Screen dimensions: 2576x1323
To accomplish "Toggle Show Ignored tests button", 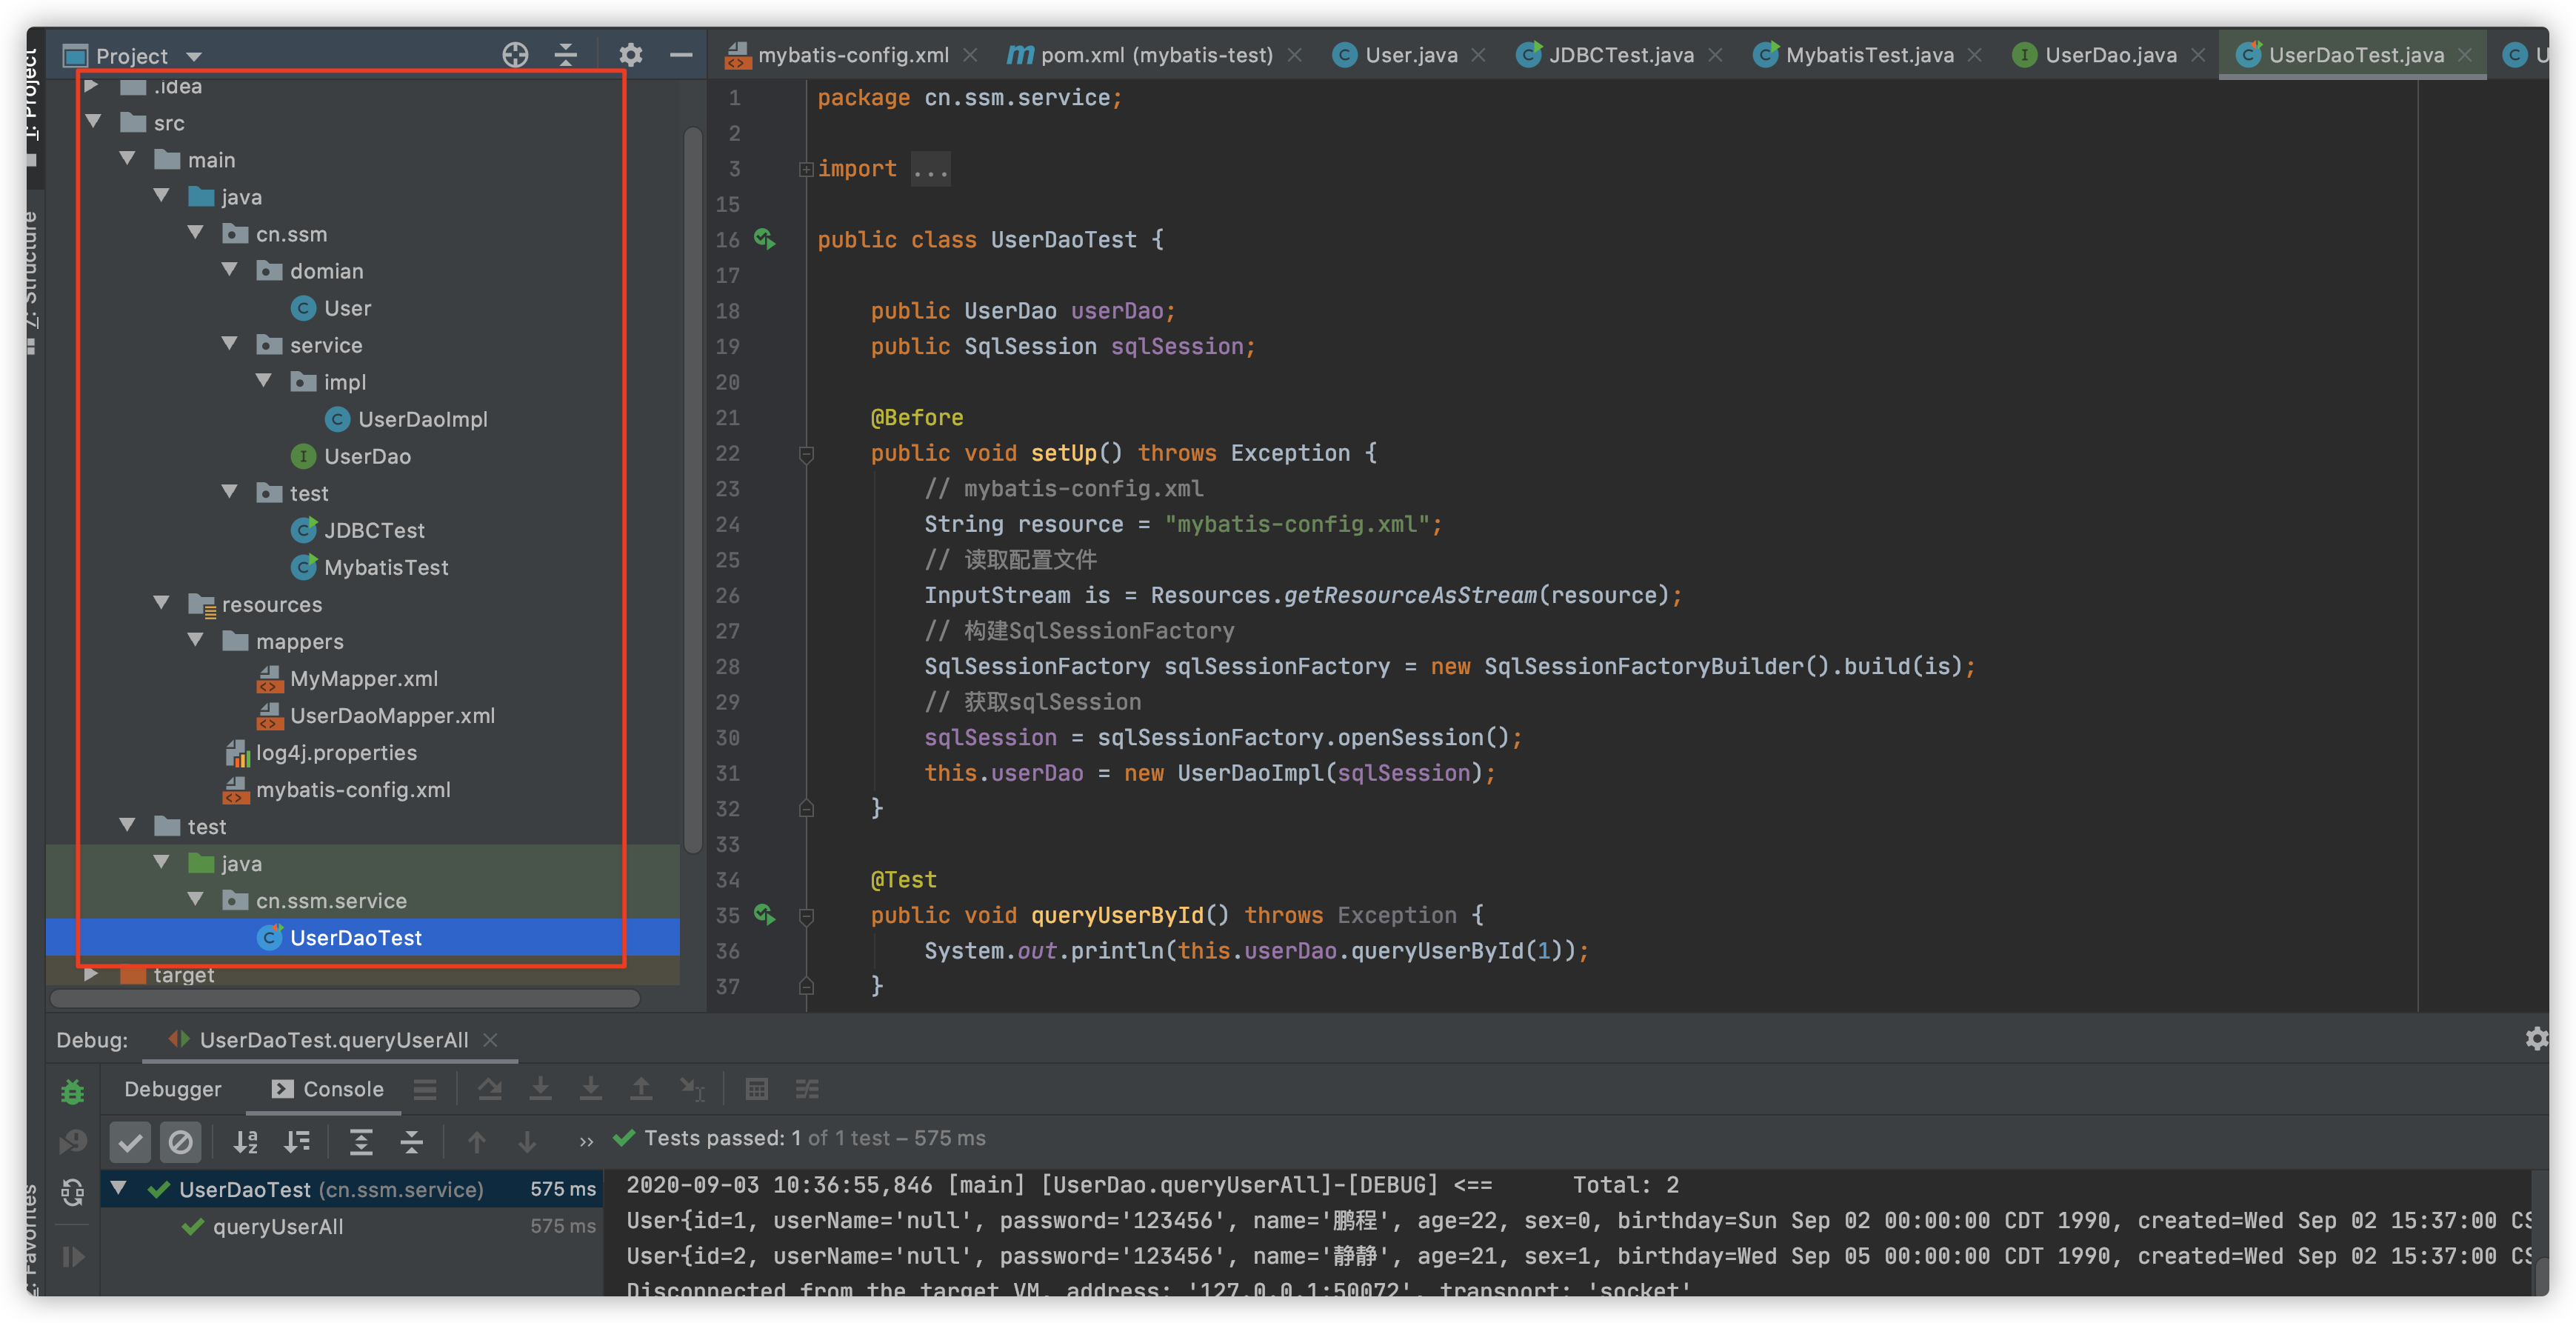I will click(181, 1141).
